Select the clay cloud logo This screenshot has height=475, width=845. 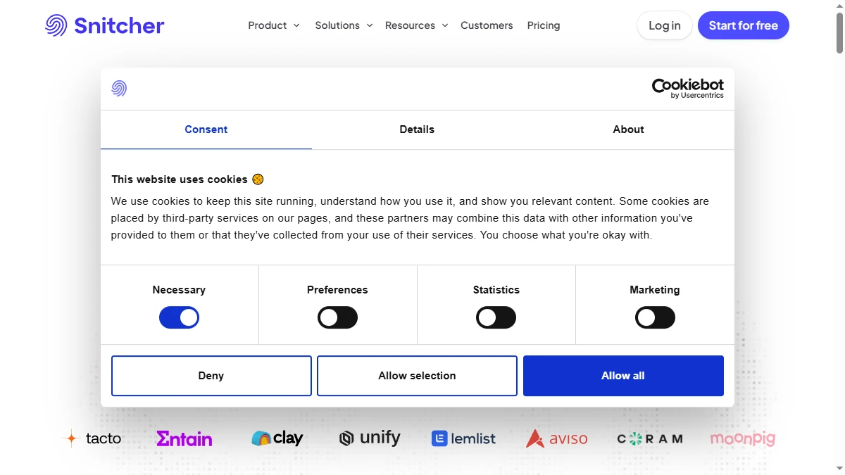(x=261, y=438)
